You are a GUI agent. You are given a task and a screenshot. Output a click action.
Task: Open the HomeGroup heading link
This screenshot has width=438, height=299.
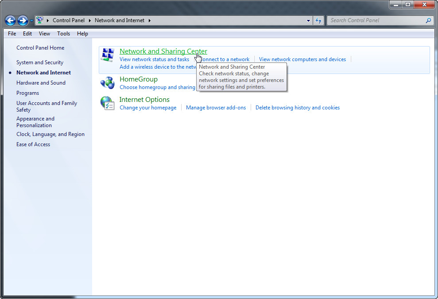tap(139, 79)
